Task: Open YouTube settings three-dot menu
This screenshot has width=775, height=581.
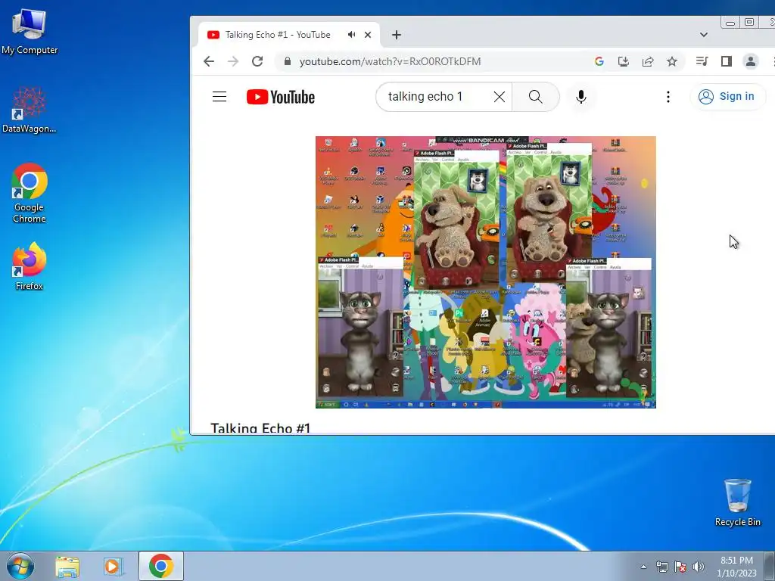Action: click(x=668, y=97)
